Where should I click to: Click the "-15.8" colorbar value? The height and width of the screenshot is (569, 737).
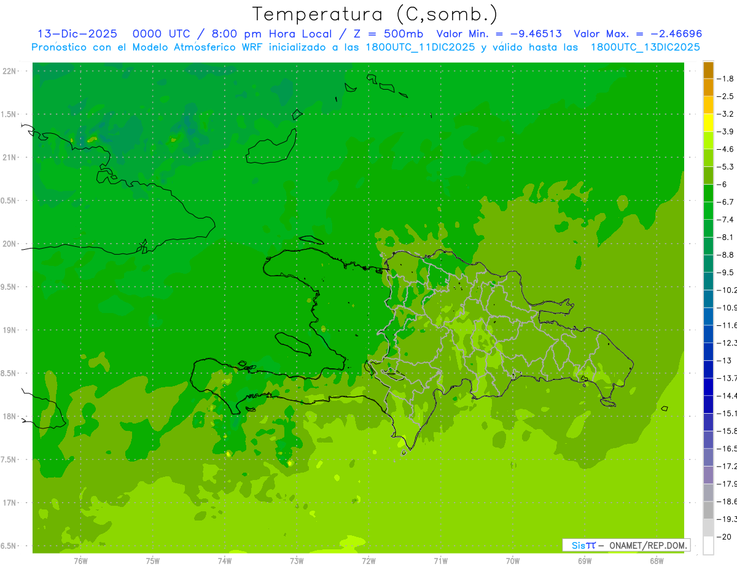(x=727, y=432)
